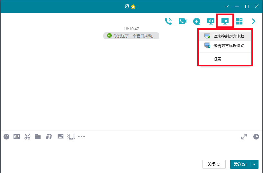
Task: Start a voice call with the phone icon
Action: pos(168,21)
